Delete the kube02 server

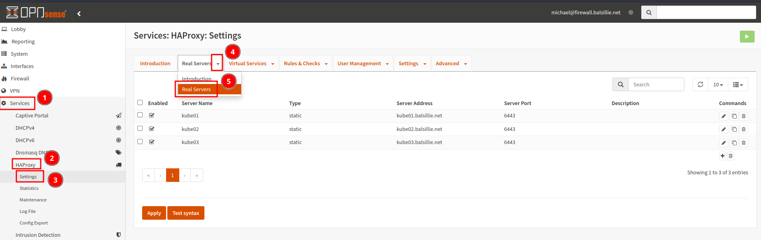[743, 129]
